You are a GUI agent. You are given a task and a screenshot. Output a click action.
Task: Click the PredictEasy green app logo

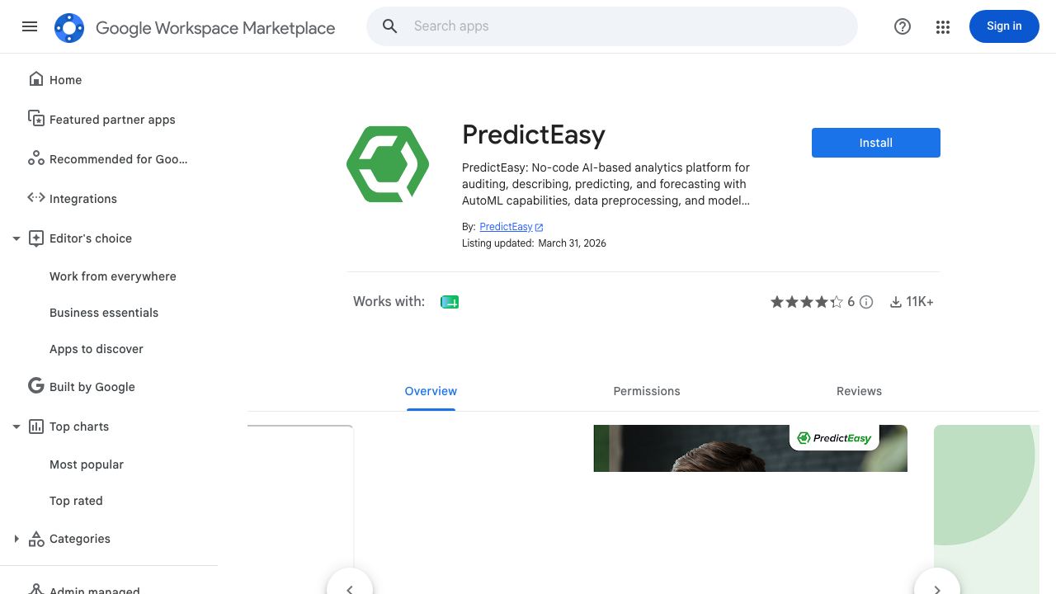pos(388,163)
